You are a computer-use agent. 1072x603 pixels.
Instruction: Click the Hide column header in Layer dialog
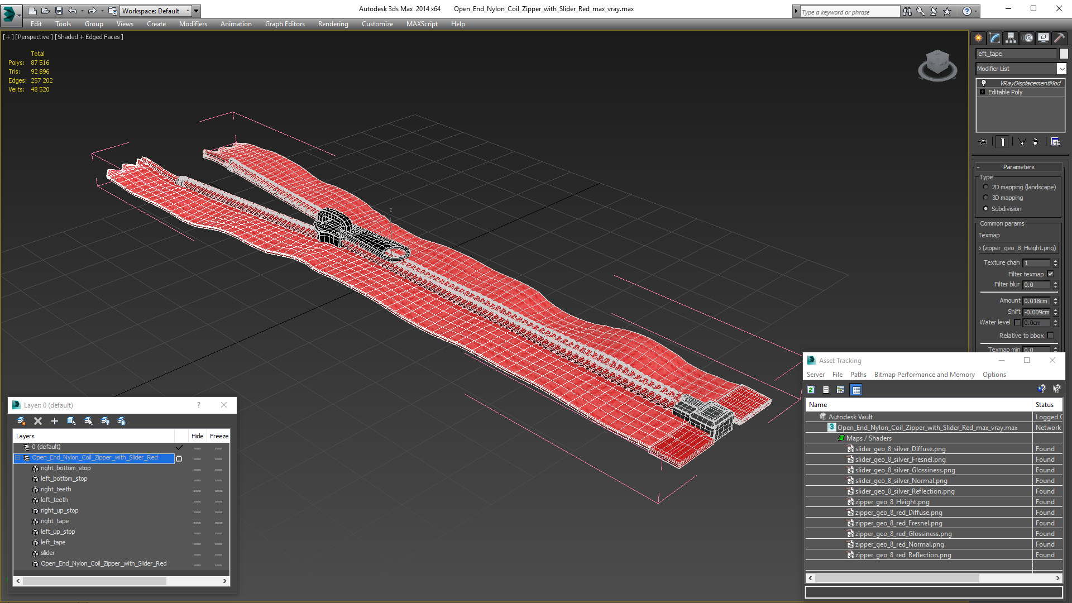[198, 436]
